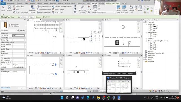Click the Tags... button in options bar
Screen dimensions: 181x102
tap(31, 17)
